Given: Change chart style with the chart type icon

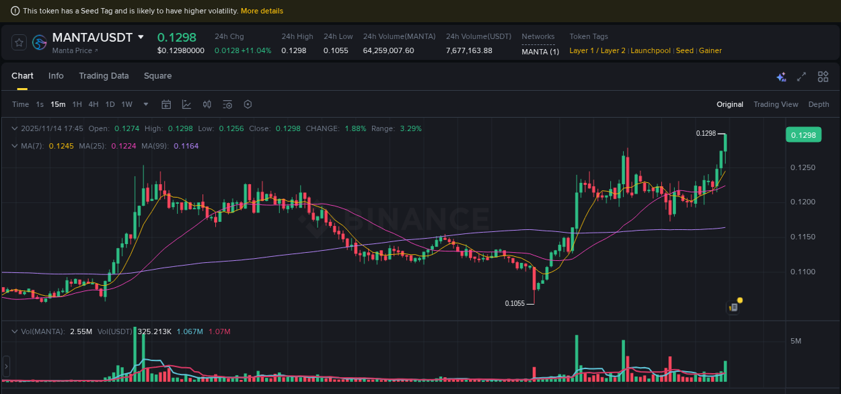Looking at the screenshot, I should [x=186, y=104].
